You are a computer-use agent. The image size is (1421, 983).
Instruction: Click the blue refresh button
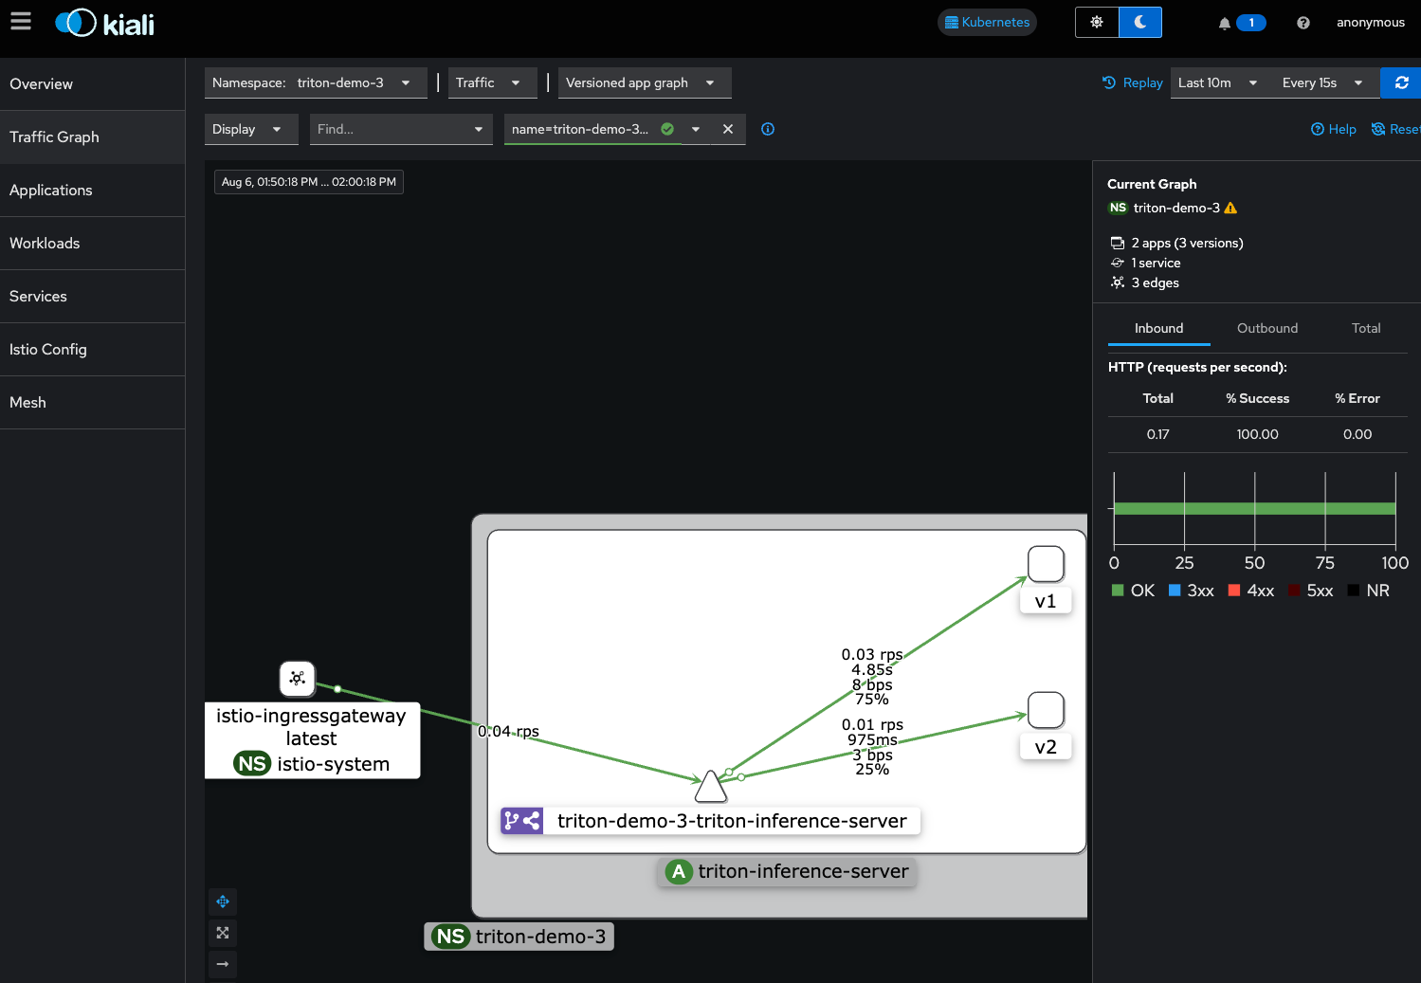[x=1401, y=82]
